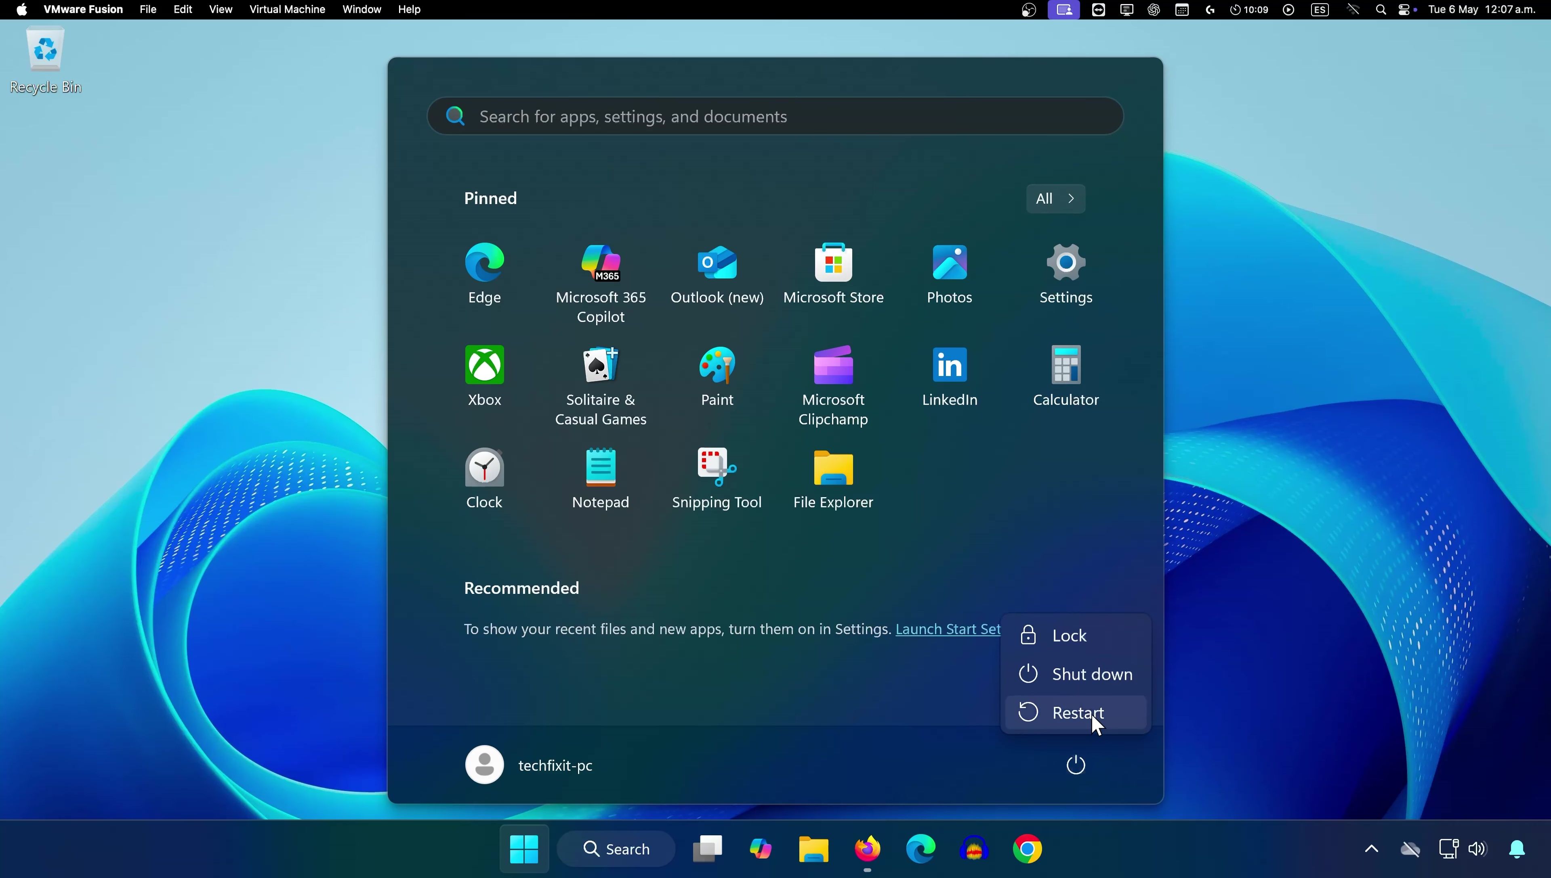1551x878 pixels.
Task: Open the techfixit-pc user account menu
Action: (x=529, y=765)
